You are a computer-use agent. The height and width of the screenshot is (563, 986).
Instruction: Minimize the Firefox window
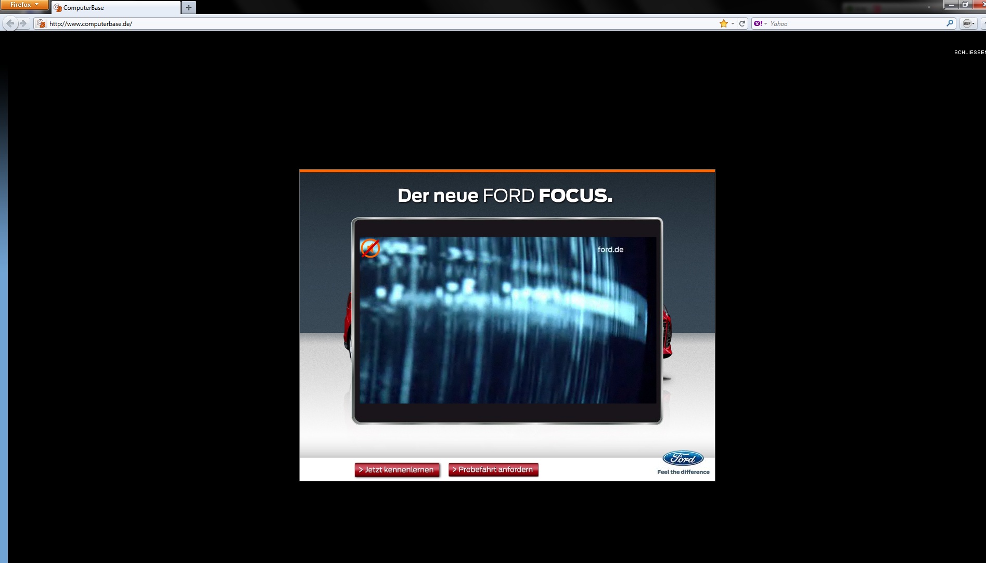pos(951,5)
